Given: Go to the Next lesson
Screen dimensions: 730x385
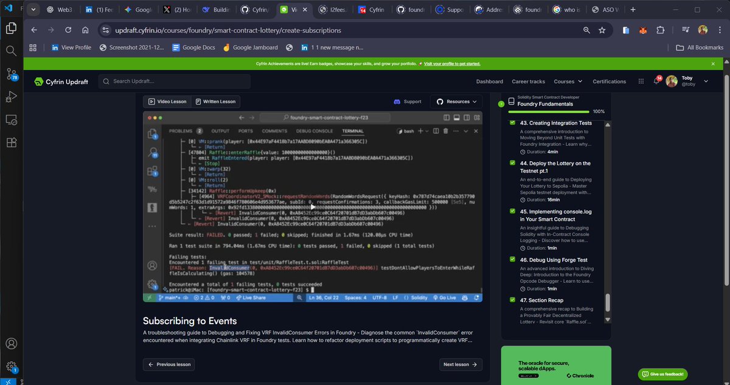Looking at the screenshot, I should point(461,364).
